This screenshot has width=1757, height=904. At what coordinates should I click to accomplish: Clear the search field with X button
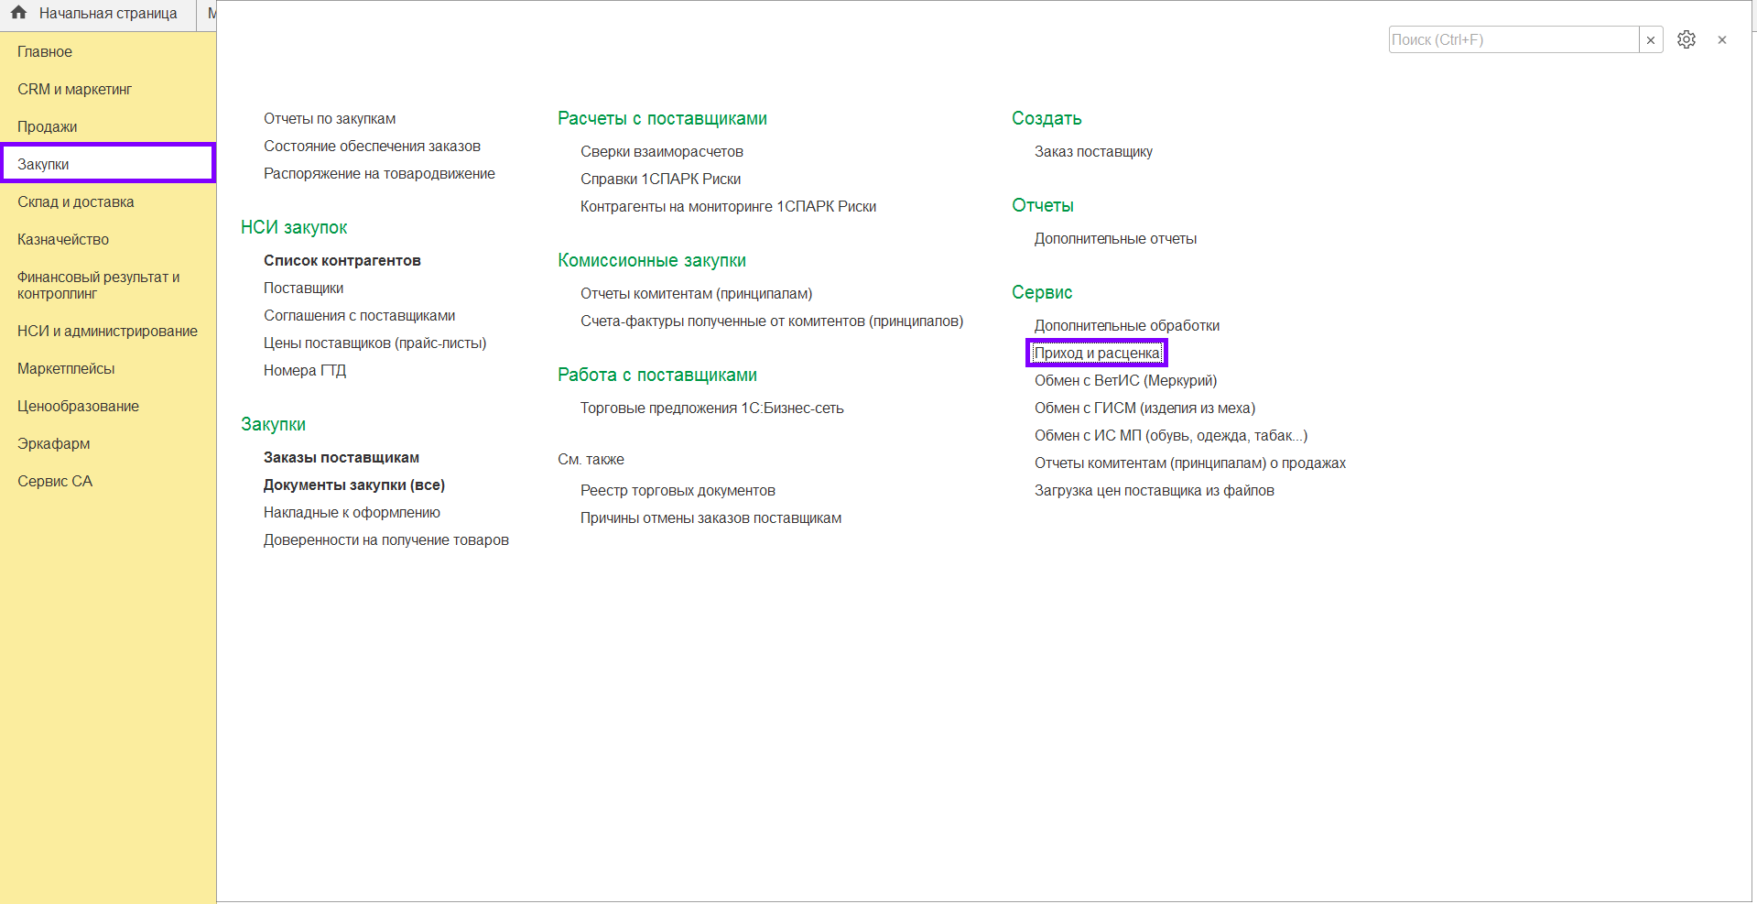point(1650,40)
